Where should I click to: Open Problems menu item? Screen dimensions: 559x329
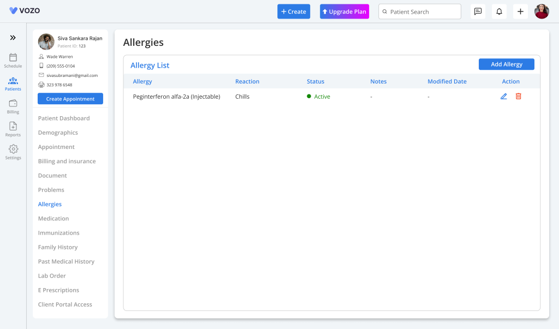click(x=51, y=190)
